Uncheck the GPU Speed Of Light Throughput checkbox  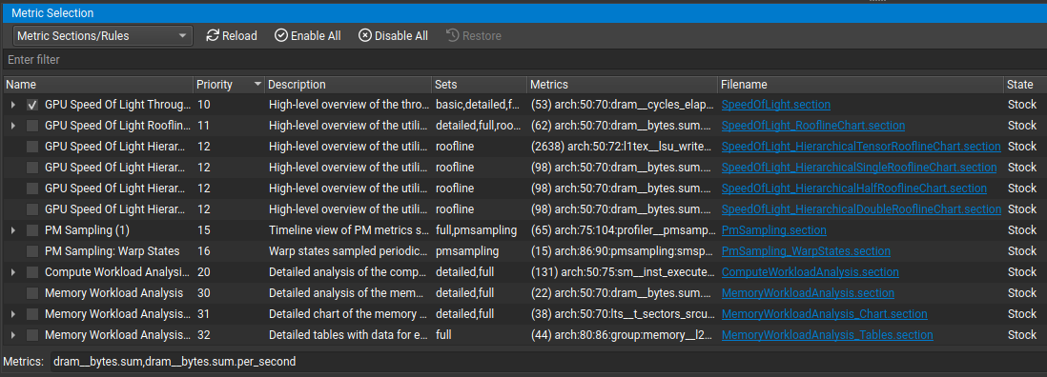(32, 105)
